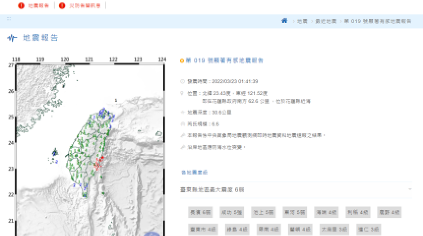The height and width of the screenshot is (236, 423).
Task: Click the red alert icon beside 災防告警訊息
Action: tap(62, 6)
